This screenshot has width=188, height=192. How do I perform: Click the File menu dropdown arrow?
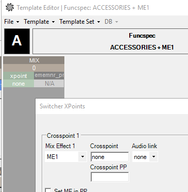coord(18,22)
